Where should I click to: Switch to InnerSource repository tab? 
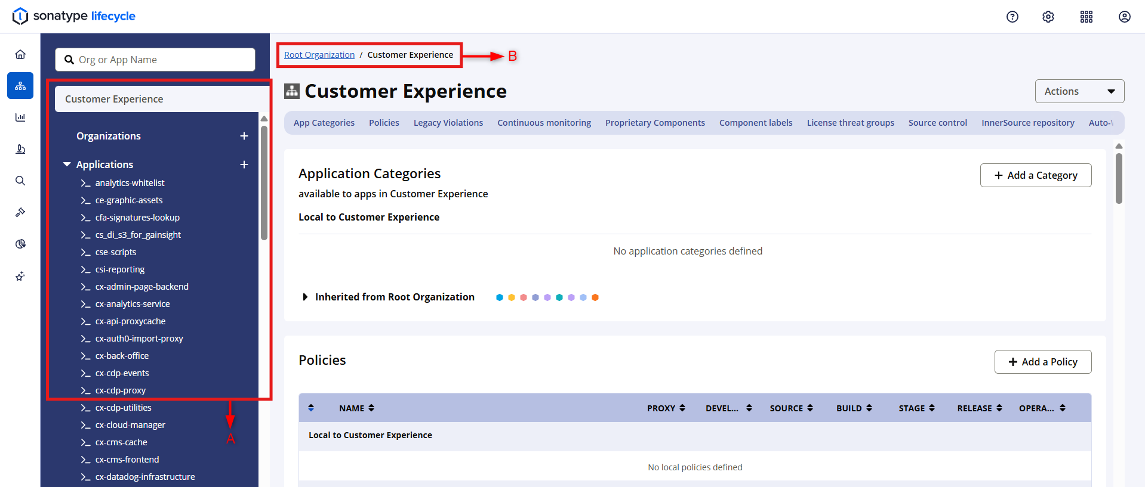pyautogui.click(x=1028, y=123)
